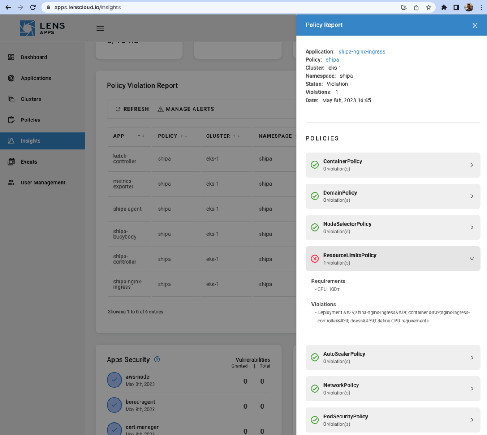This screenshot has height=435, width=487.
Task: Click the Clusters stacked-squares icon
Action: (x=11, y=99)
